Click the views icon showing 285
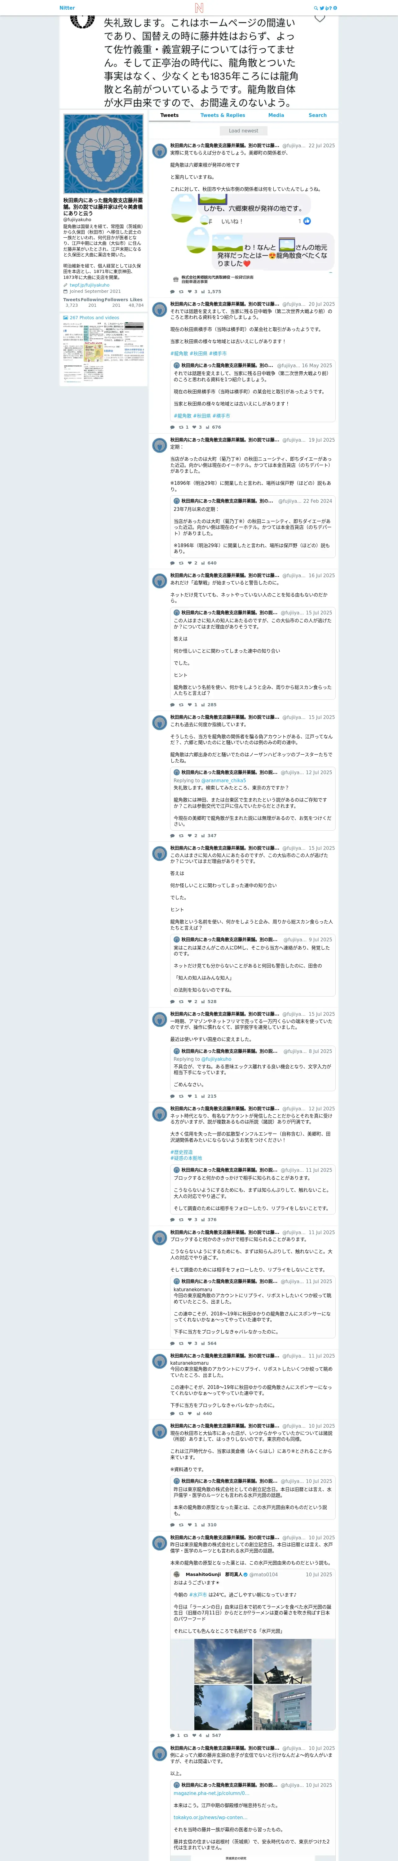Image resolution: width=398 pixels, height=1861 pixels. tap(203, 704)
